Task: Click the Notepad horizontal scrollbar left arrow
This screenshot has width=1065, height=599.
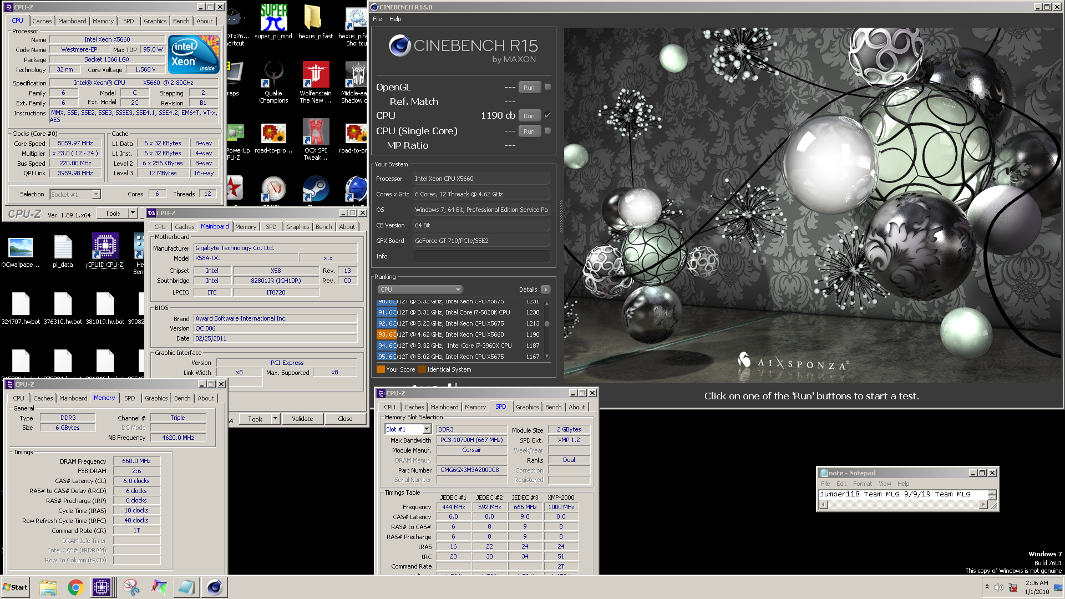Action: coord(824,505)
